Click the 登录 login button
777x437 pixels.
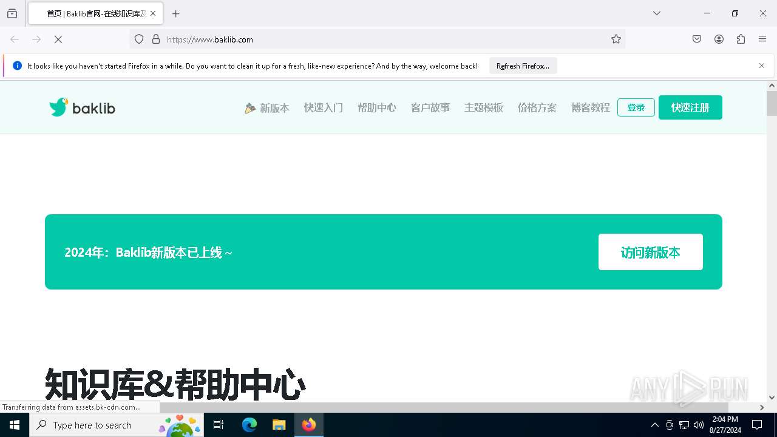(x=636, y=107)
